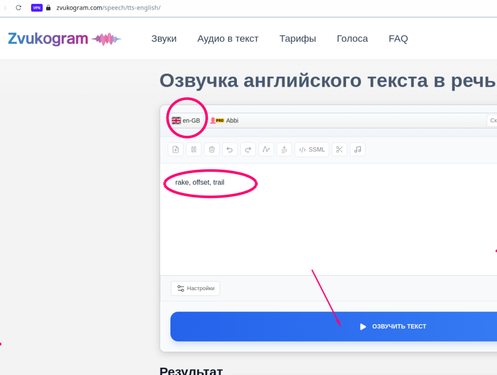The image size is (497, 375).
Task: Insert a pause using the pause icon
Action: 194,149
